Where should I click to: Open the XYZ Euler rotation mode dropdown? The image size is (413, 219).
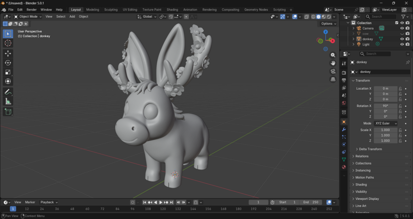pyautogui.click(x=385, y=123)
